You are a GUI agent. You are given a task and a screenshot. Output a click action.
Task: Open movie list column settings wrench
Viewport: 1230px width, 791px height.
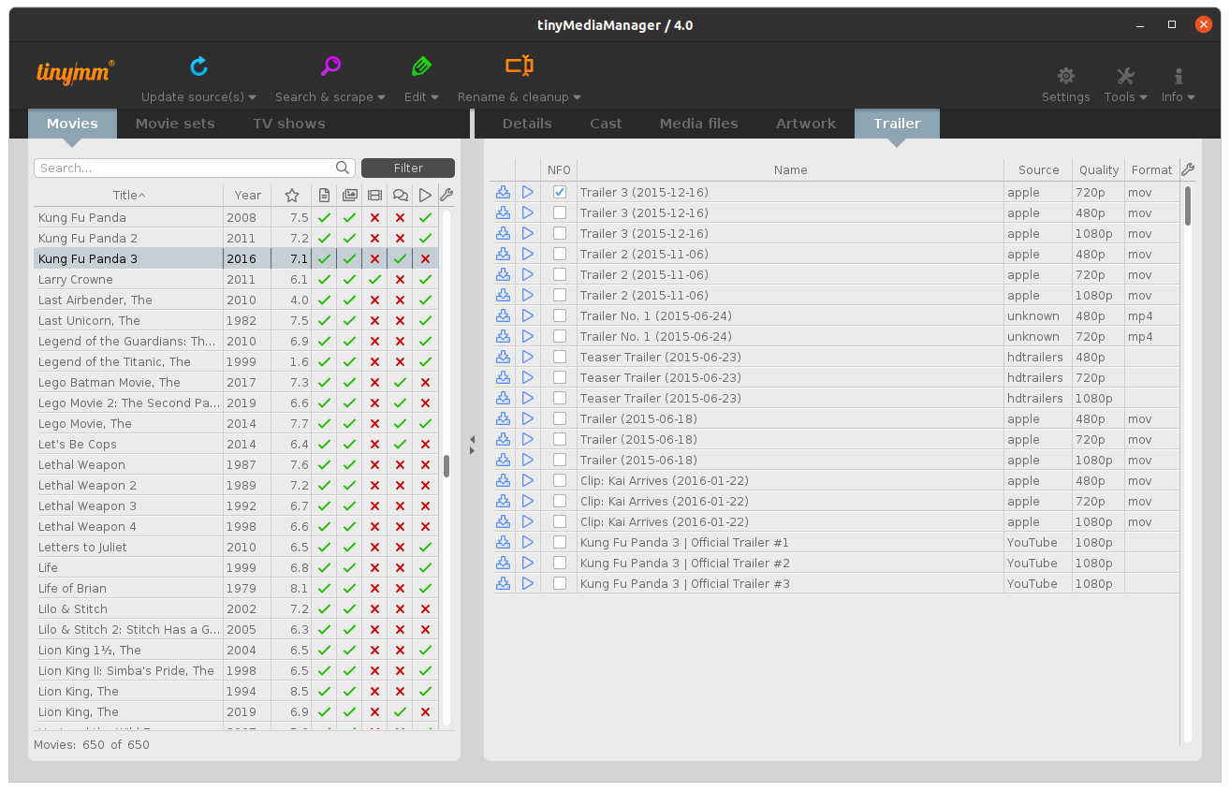[x=446, y=195]
